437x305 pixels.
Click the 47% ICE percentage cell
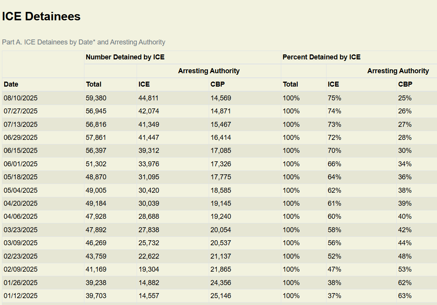334,269
